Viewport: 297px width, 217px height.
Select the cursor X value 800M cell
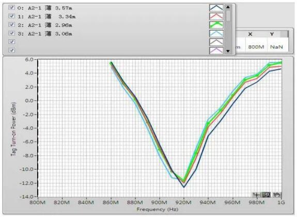(256, 47)
